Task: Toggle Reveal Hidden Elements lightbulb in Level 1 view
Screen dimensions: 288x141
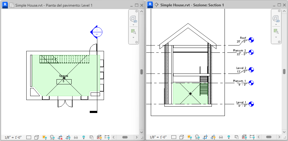Action: pyautogui.click(x=84, y=137)
